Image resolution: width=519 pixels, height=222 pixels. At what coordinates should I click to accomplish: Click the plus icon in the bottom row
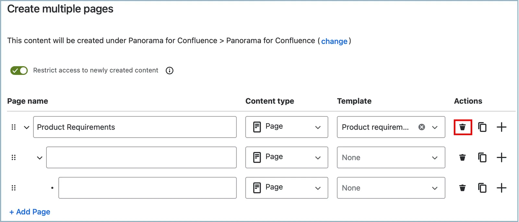point(501,188)
